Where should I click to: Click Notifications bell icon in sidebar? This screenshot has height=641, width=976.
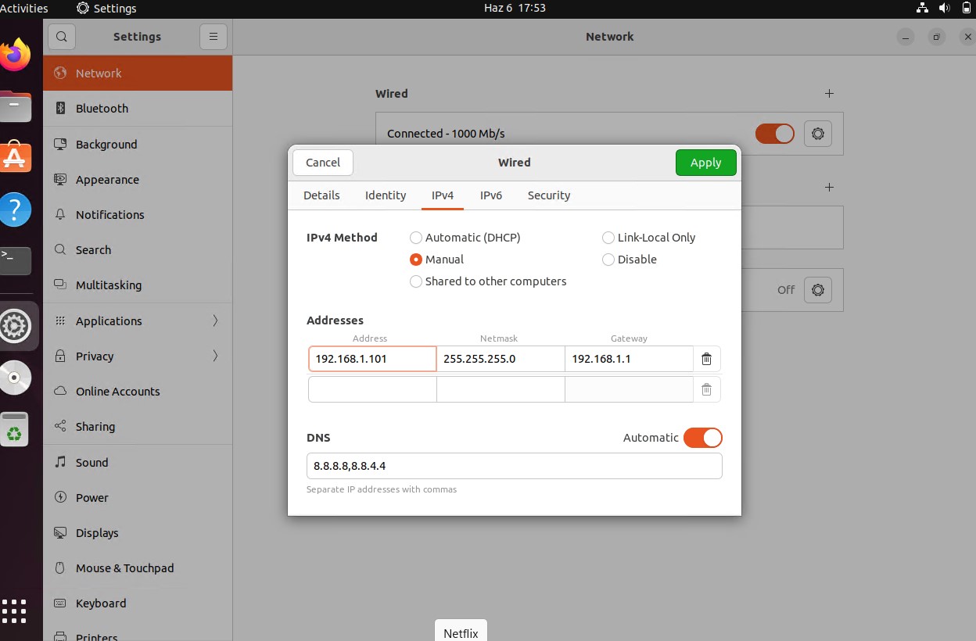pos(60,214)
